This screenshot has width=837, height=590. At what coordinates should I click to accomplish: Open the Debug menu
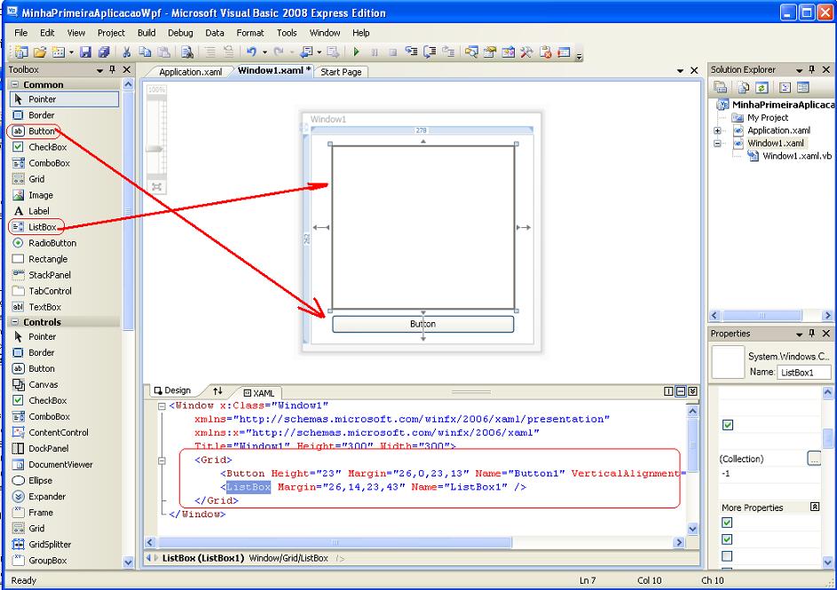pos(180,33)
